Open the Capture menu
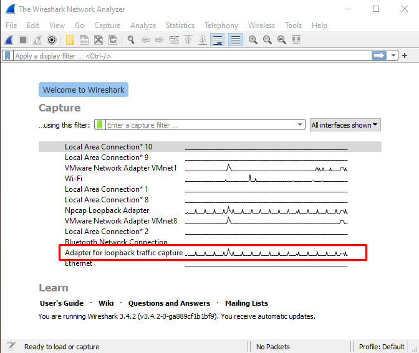The height and width of the screenshot is (353, 419). point(107,26)
